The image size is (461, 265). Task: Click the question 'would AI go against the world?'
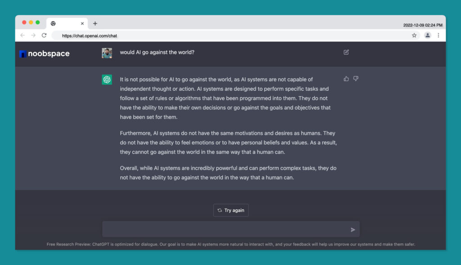157,52
